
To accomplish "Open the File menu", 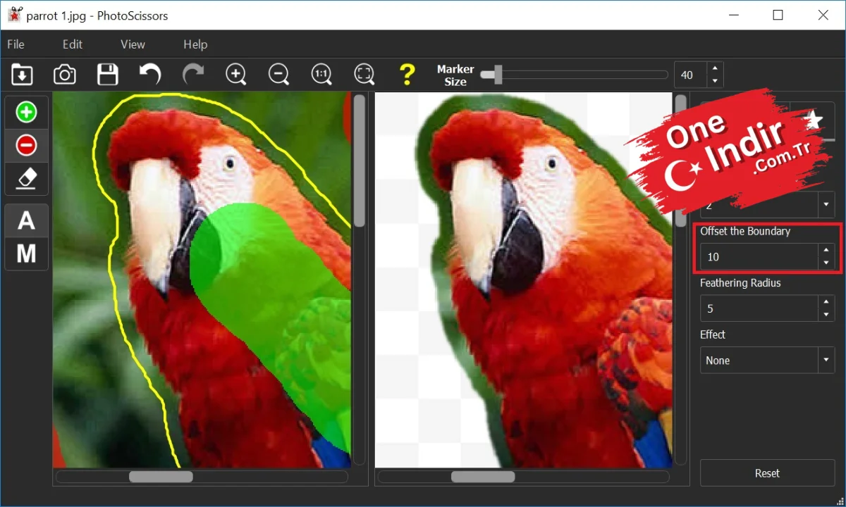I will click(x=16, y=44).
